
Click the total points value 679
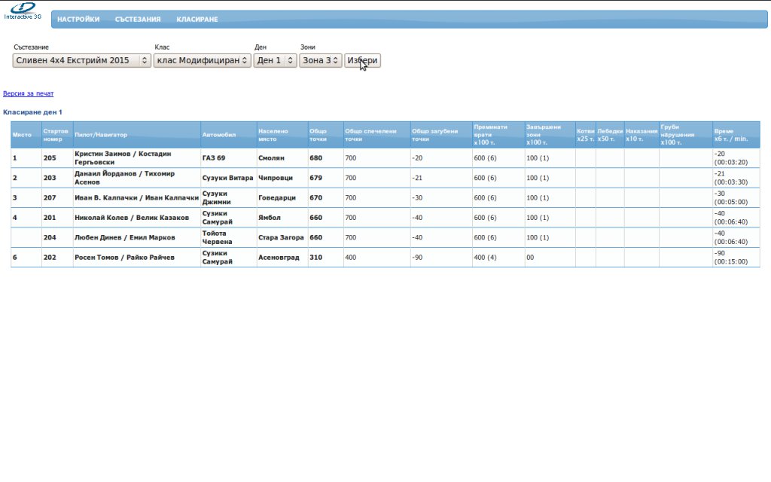pos(315,178)
